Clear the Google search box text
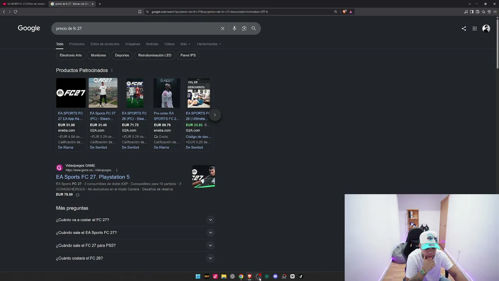 click(x=223, y=28)
